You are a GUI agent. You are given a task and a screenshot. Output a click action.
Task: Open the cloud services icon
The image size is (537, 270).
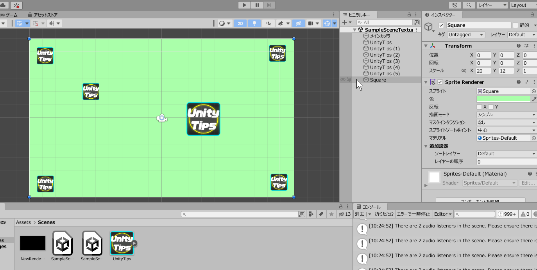[3, 5]
